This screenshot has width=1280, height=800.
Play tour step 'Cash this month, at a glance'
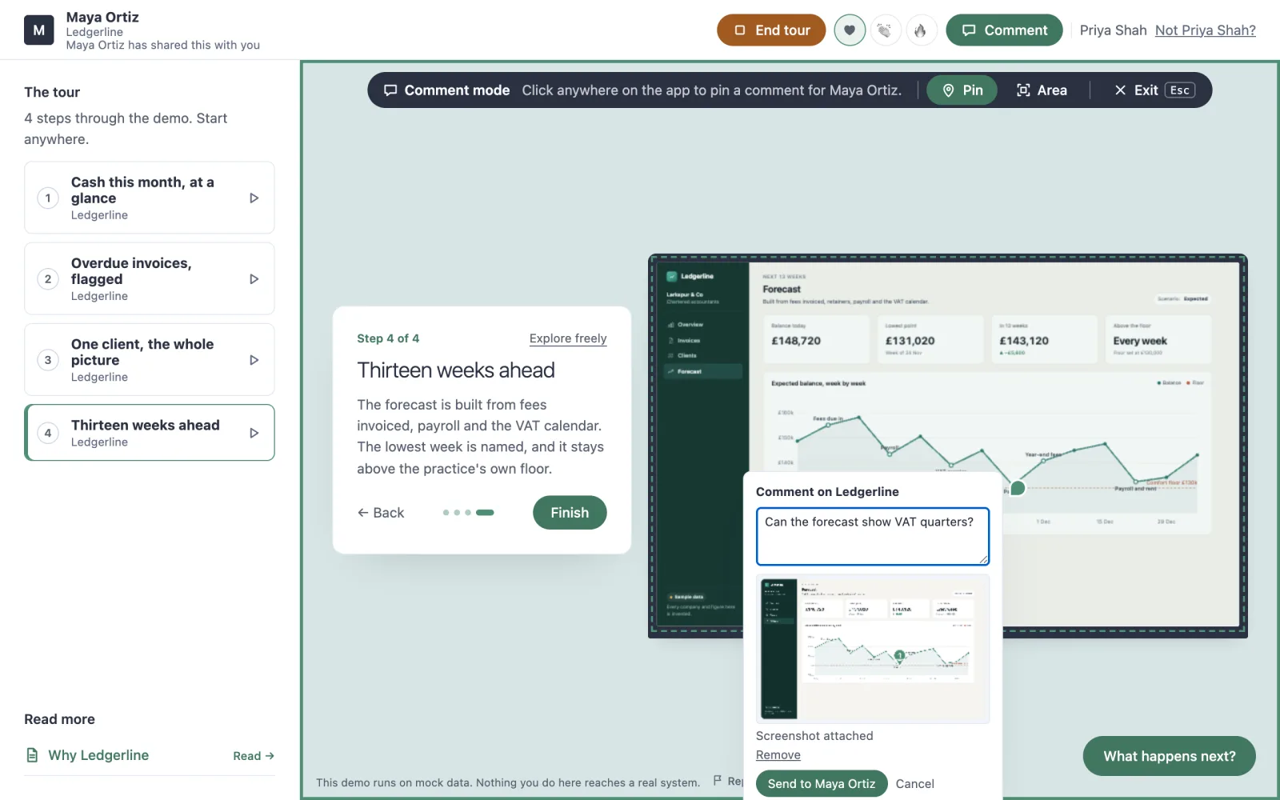pos(254,198)
